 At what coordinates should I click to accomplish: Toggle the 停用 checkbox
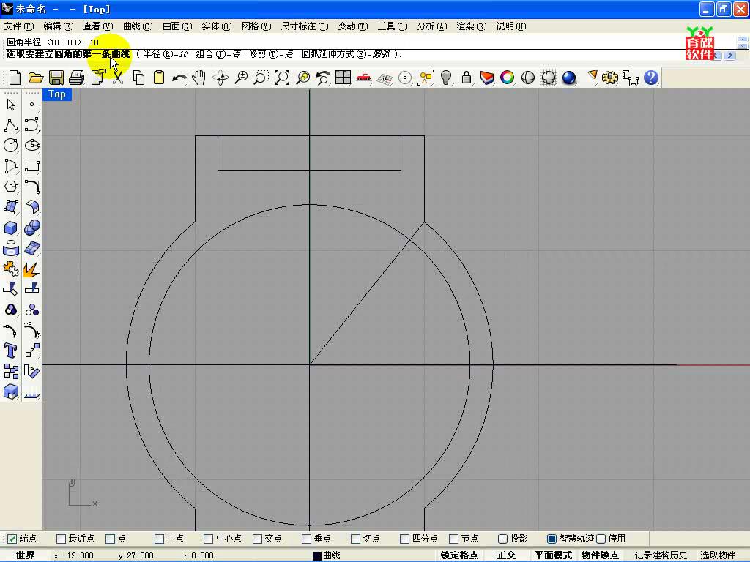click(x=601, y=539)
